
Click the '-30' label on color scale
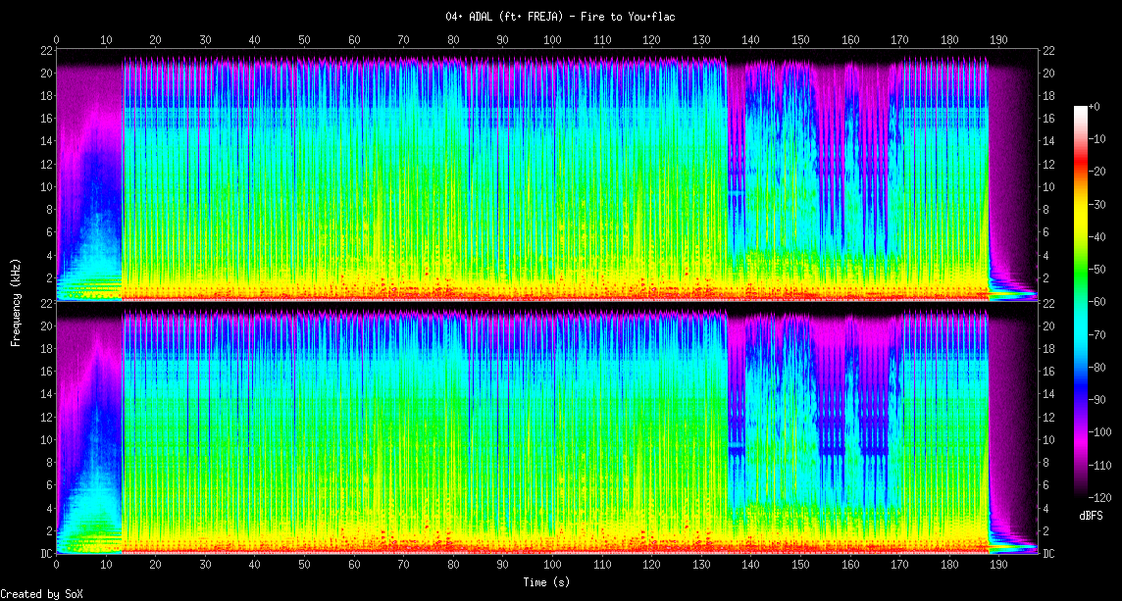tap(1097, 204)
